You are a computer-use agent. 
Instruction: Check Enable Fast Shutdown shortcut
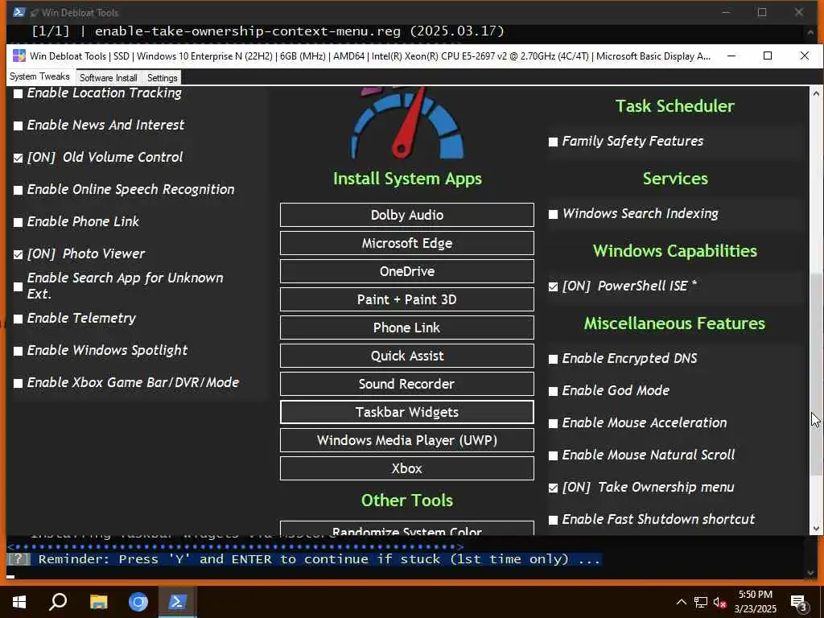click(x=553, y=520)
